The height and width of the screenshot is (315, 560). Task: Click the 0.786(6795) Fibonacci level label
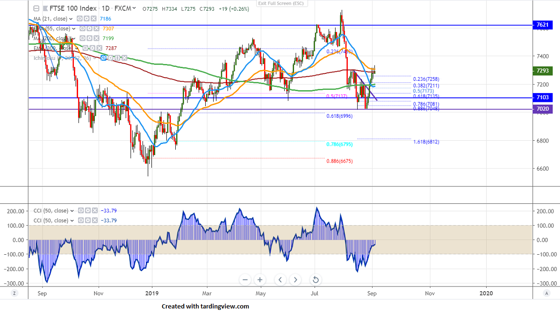(x=339, y=144)
